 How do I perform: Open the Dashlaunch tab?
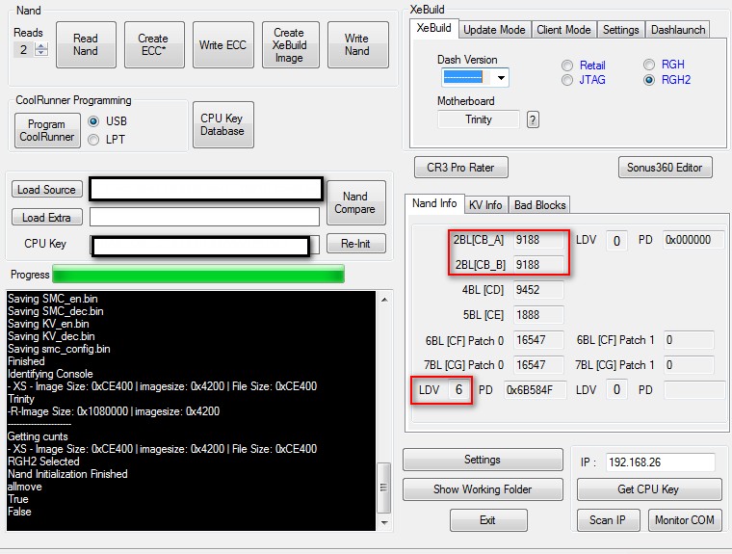coord(678,30)
